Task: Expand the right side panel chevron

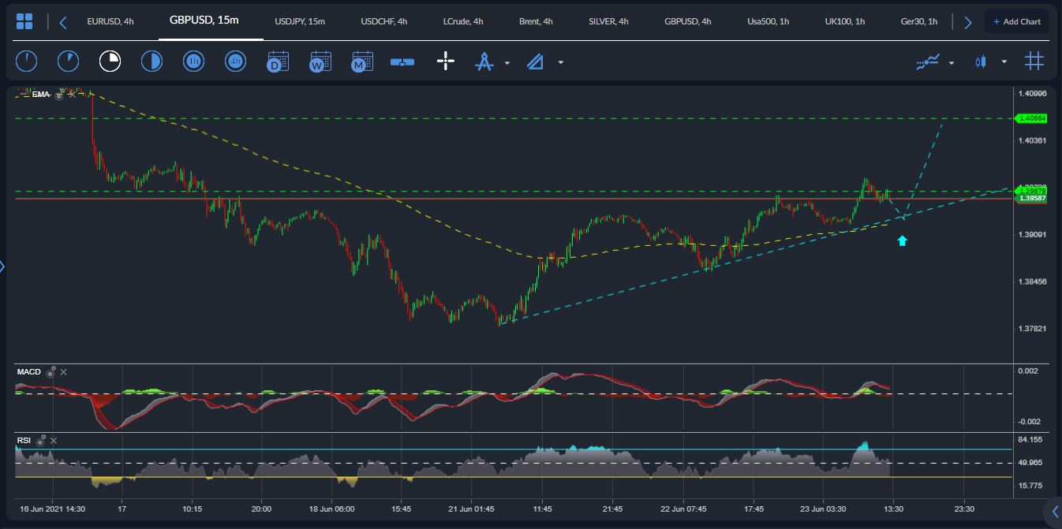Action: (x=1055, y=512)
